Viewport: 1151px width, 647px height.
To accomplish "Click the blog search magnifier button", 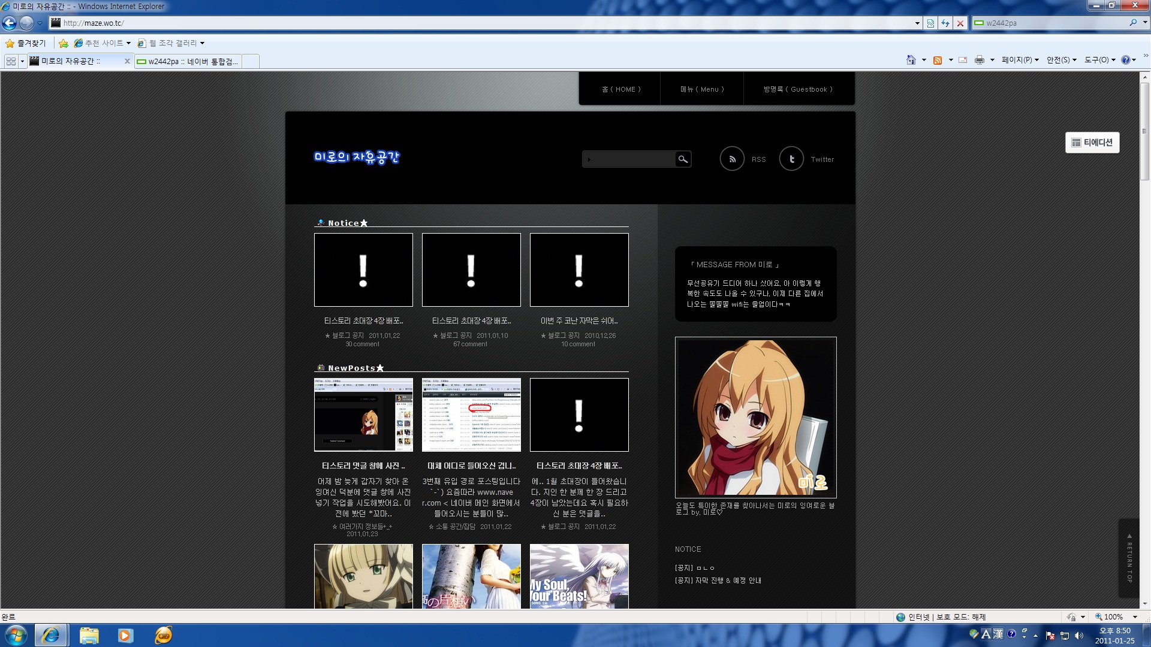I will pos(683,159).
